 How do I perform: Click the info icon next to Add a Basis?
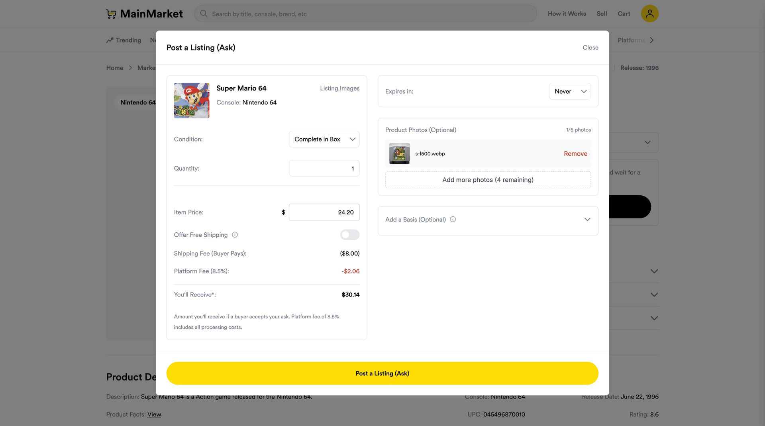[453, 219]
